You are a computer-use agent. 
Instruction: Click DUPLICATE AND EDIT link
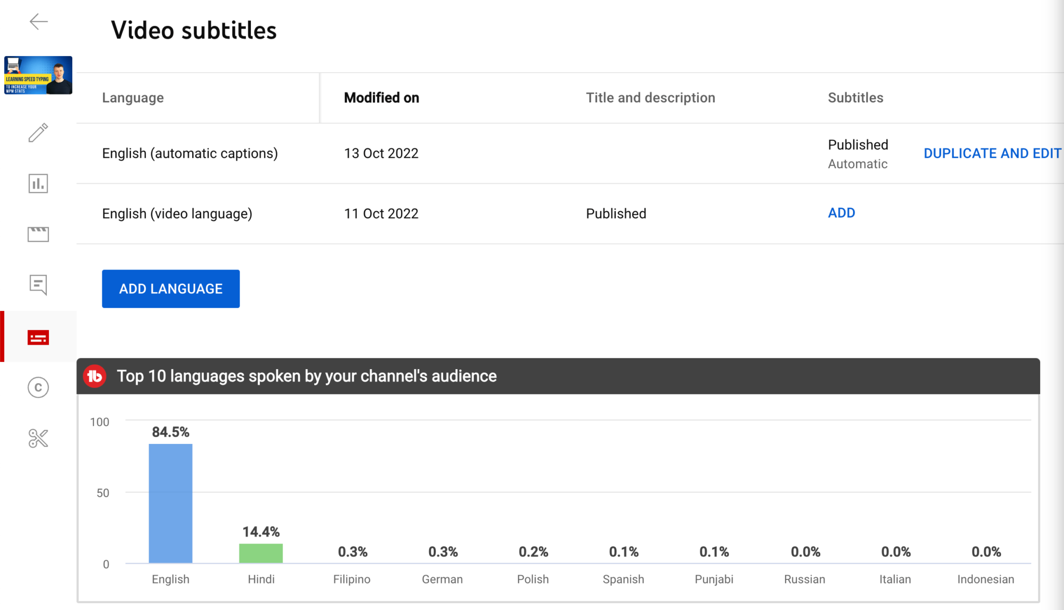[x=992, y=153]
